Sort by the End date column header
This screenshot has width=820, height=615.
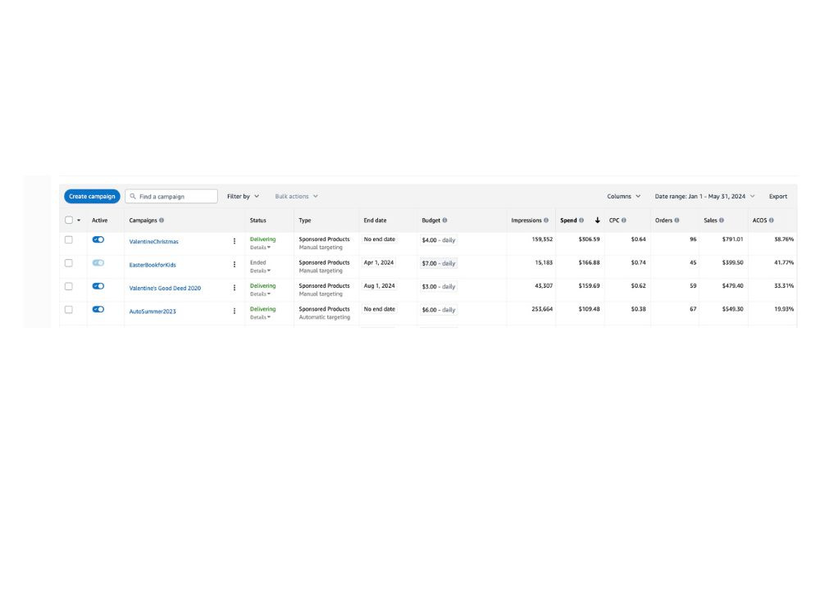tap(375, 221)
